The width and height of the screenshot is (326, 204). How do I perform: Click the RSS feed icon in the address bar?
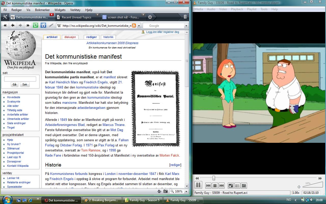(134, 26)
